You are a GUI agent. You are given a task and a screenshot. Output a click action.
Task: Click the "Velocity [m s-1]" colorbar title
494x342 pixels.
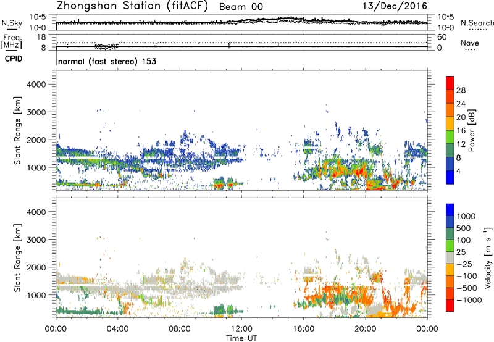[x=488, y=257]
